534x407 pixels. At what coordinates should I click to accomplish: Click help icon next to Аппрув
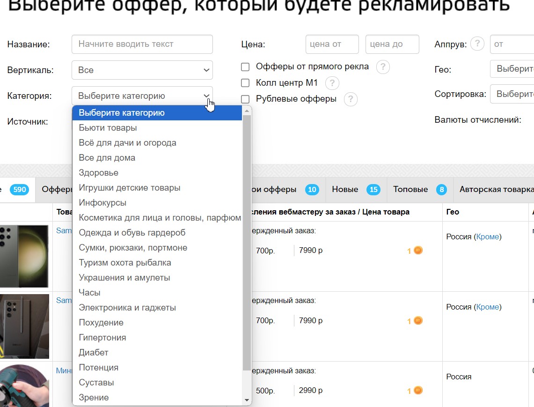476,44
